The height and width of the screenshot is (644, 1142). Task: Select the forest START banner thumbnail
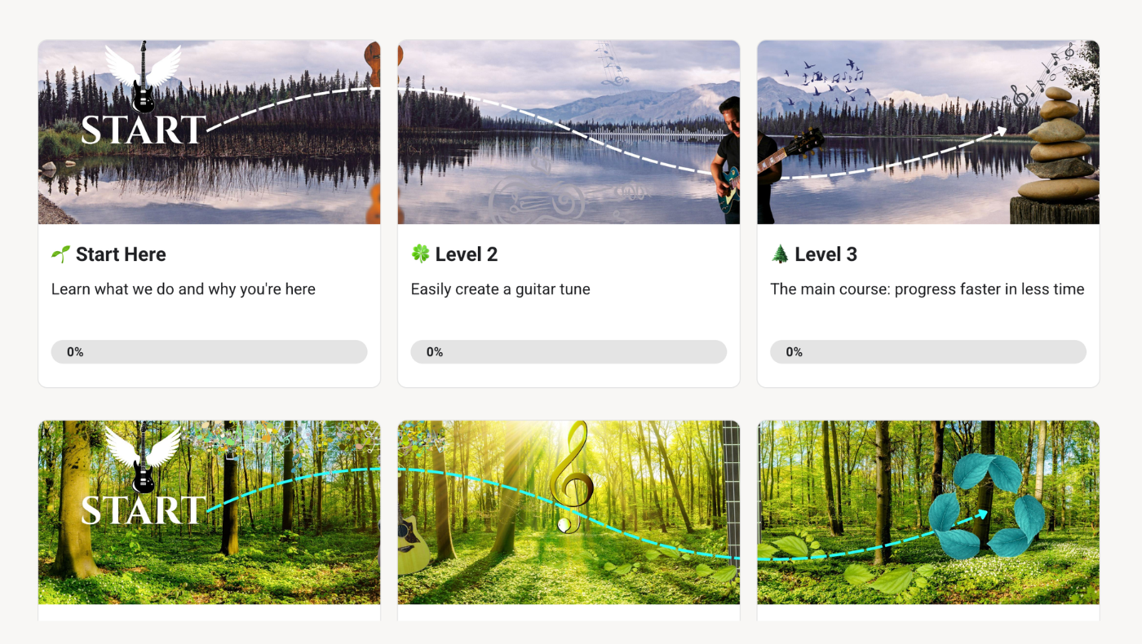(209, 512)
